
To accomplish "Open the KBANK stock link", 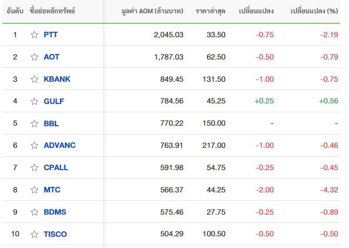I will [57, 79].
